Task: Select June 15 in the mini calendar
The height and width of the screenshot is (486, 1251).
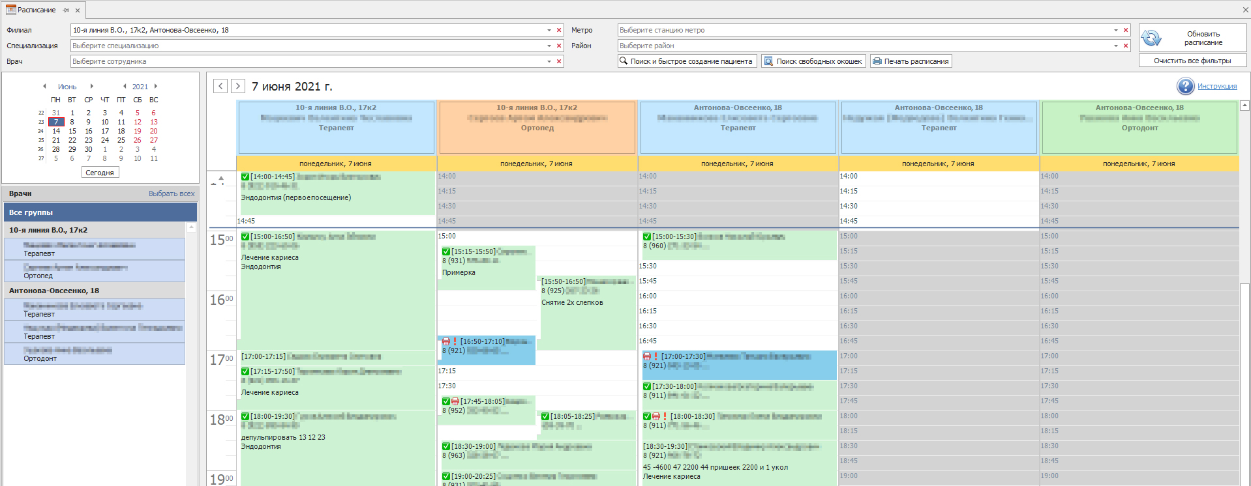Action: pos(72,131)
